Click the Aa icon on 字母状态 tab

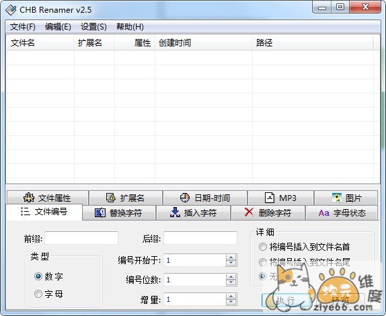(x=324, y=213)
